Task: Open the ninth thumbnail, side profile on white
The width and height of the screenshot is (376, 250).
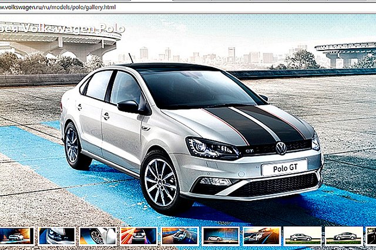Action: (343, 236)
